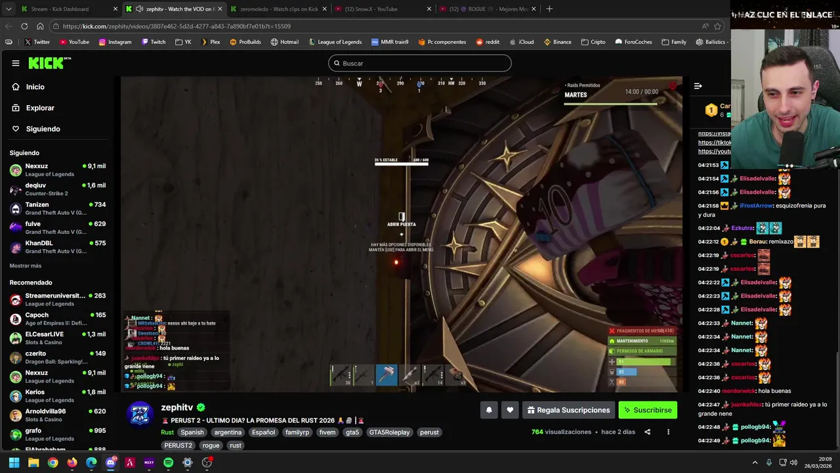Open the KhanDBL followed channel

coord(58,247)
